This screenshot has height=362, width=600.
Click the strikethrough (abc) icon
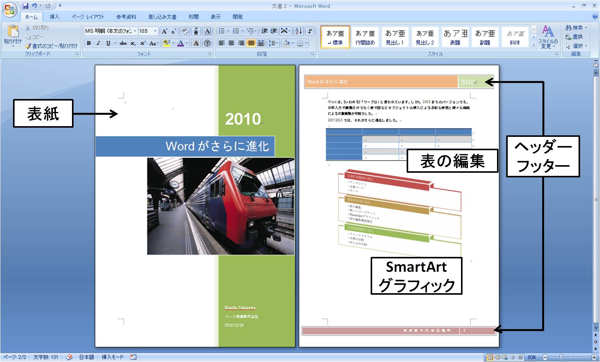point(123,43)
